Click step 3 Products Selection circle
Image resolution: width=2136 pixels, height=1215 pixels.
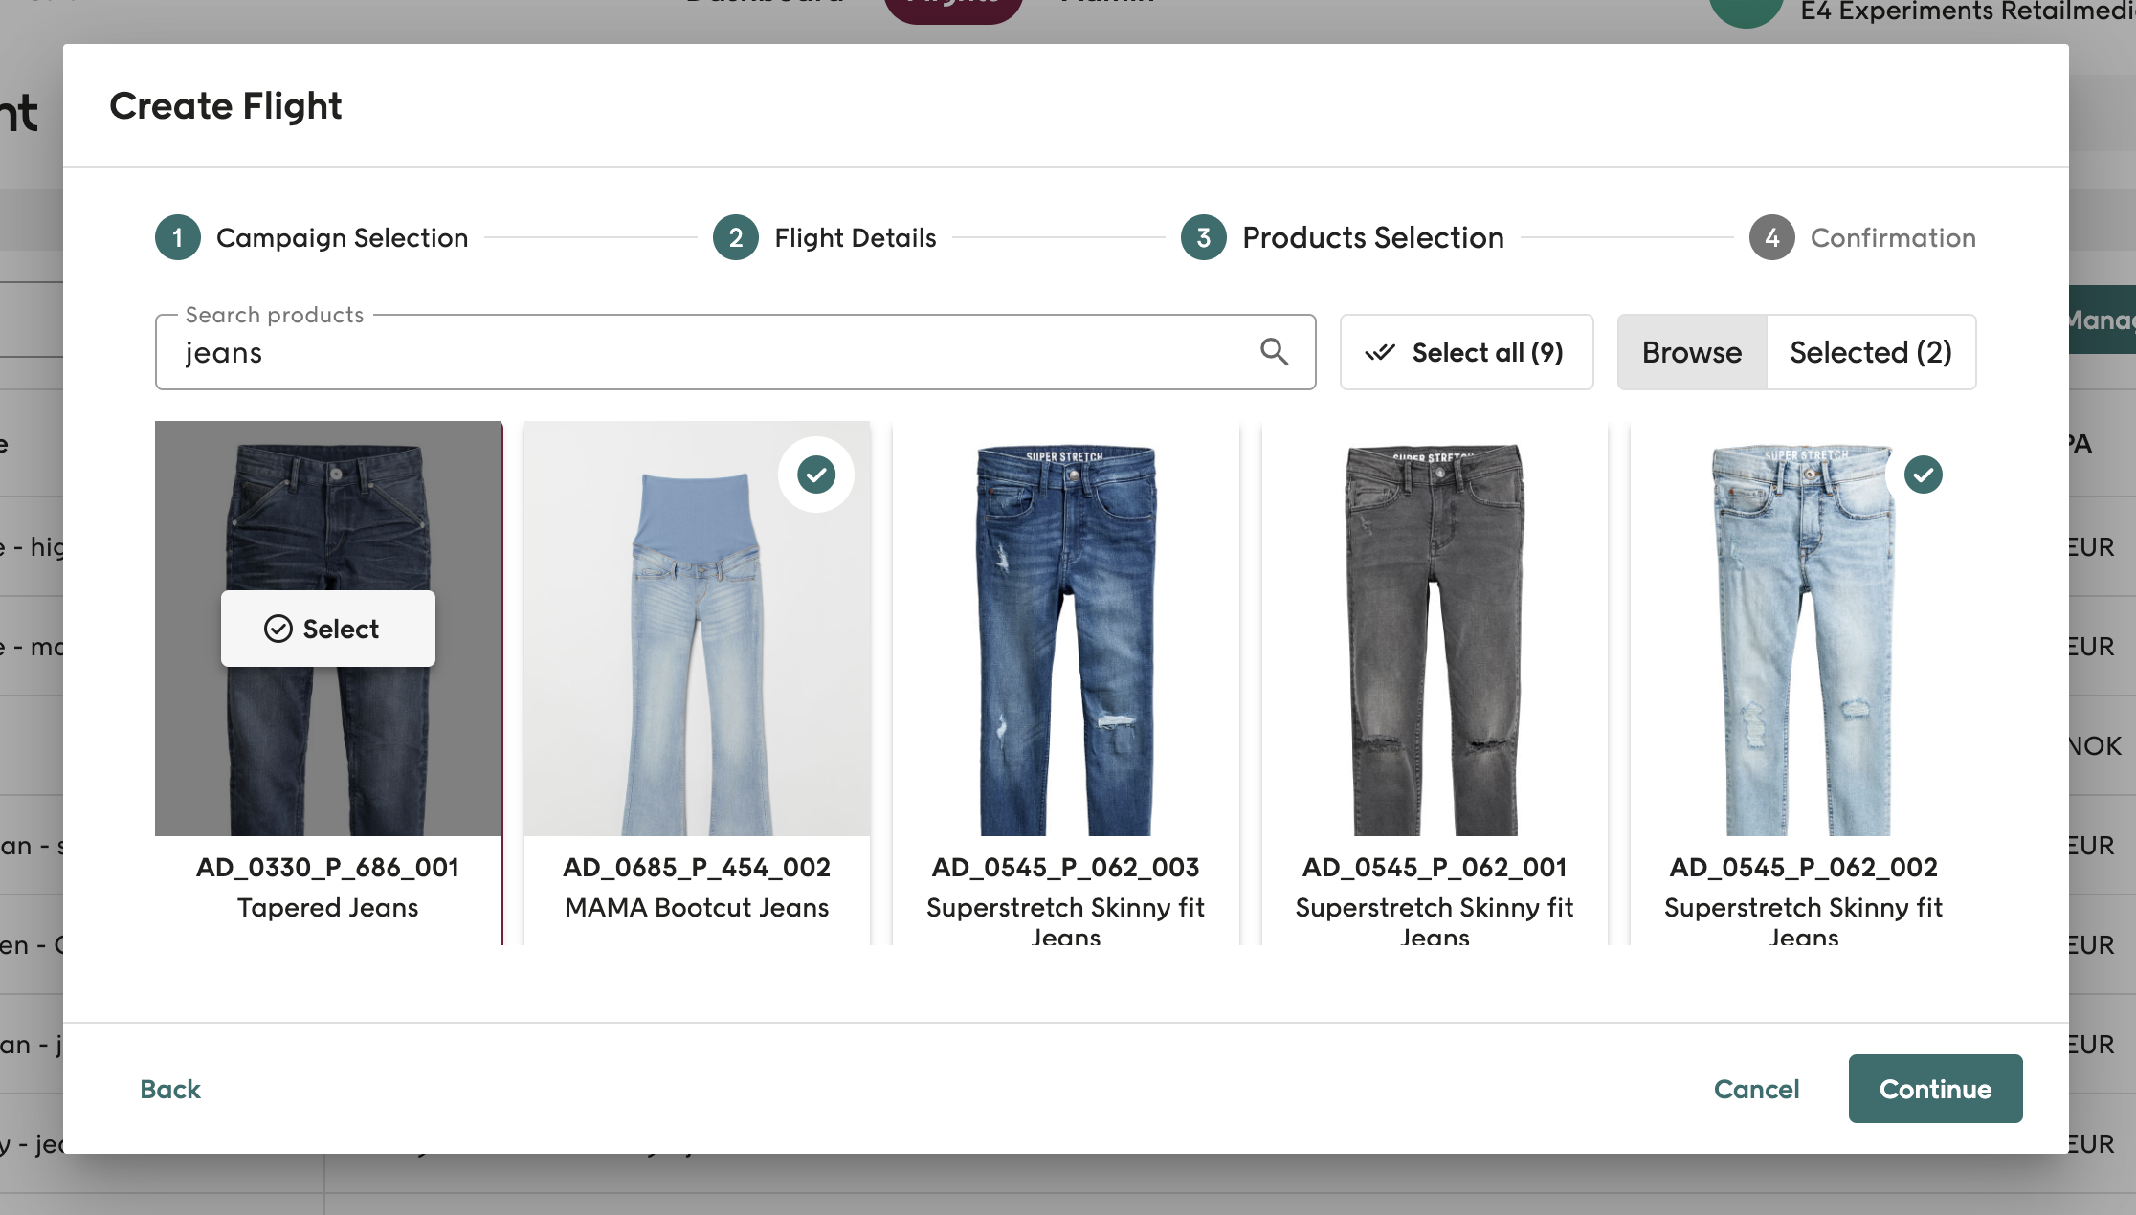click(x=1204, y=237)
